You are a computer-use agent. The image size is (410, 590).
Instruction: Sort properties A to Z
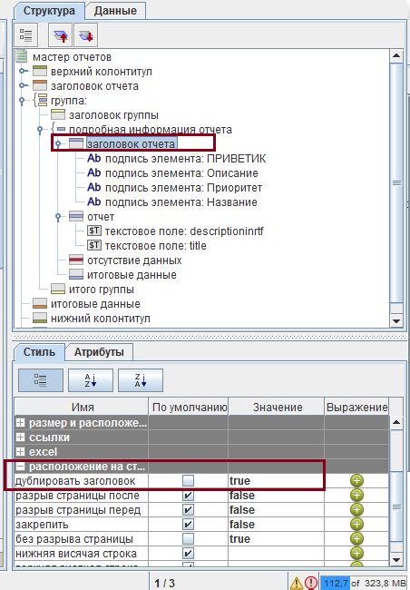point(91,380)
